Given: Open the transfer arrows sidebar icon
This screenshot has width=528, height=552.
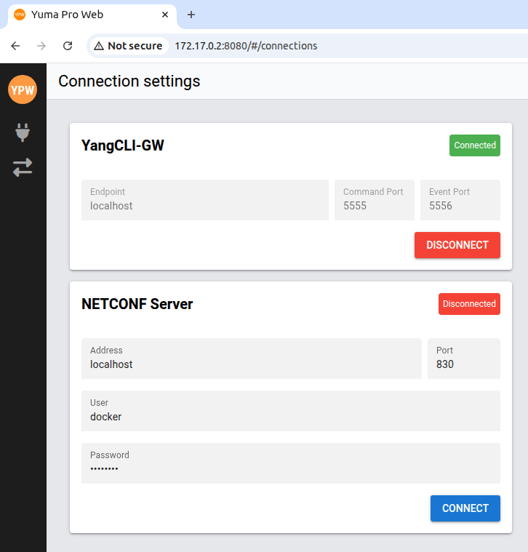Looking at the screenshot, I should coord(23,168).
